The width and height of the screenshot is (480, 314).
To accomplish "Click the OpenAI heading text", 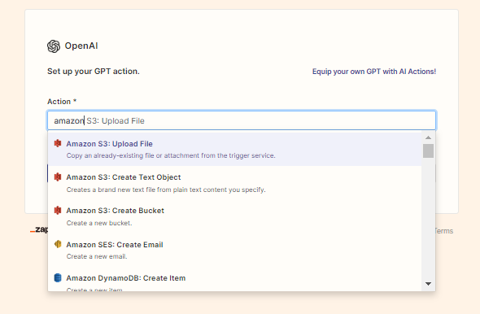I will pyautogui.click(x=81, y=46).
